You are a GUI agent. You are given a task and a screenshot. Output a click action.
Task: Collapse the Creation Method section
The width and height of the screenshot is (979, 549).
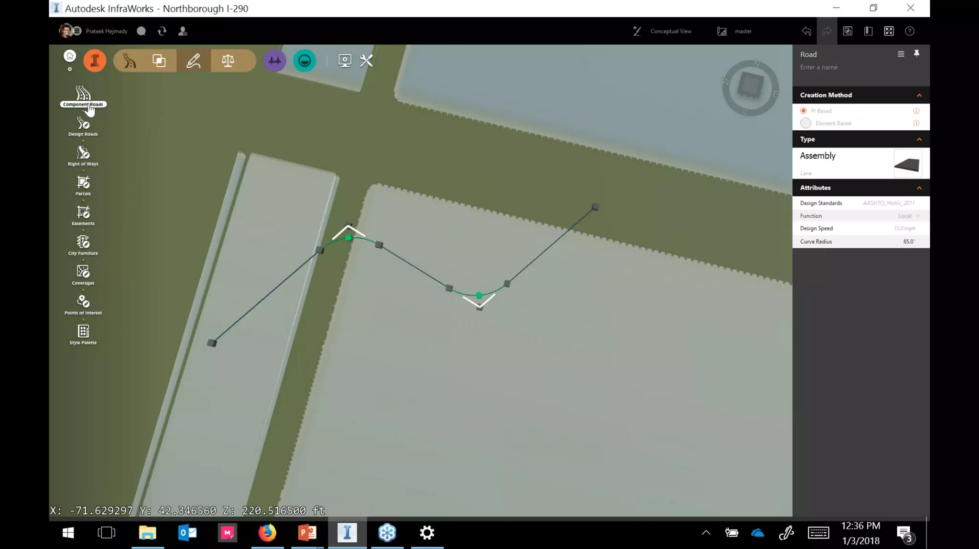919,95
